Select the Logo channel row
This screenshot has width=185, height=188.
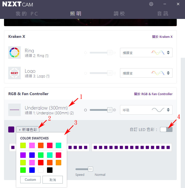(90, 73)
